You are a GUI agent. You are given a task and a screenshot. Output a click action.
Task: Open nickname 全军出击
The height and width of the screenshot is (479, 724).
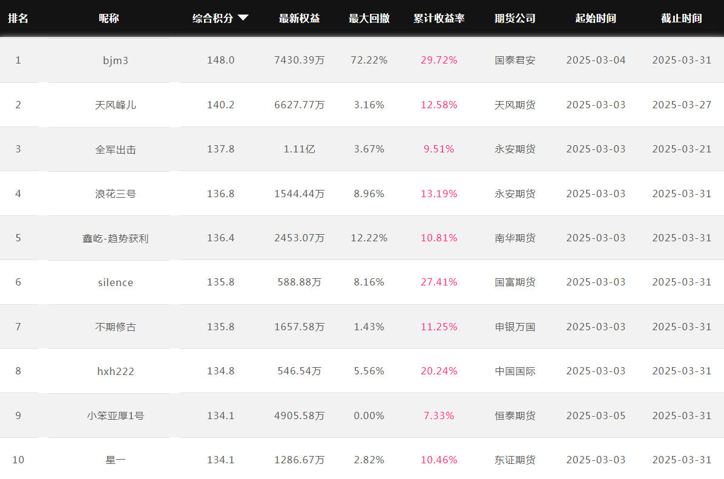[x=116, y=149]
